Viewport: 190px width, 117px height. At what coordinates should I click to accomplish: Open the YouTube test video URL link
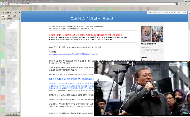click(73, 54)
